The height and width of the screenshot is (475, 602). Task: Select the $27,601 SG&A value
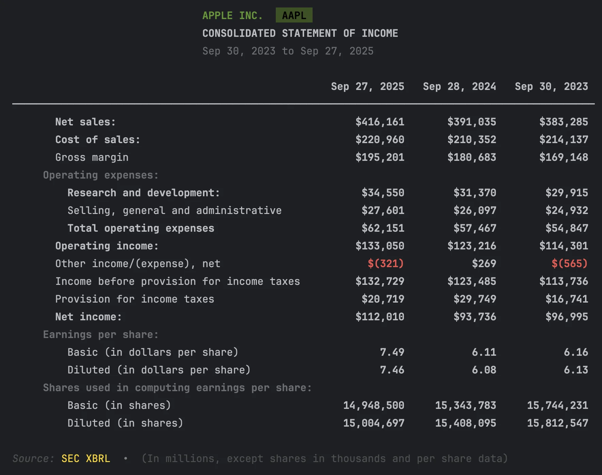(383, 211)
